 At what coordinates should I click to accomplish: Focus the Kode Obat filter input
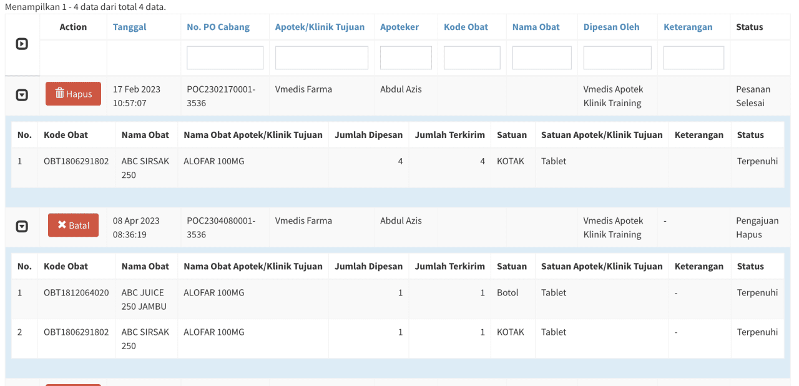(x=472, y=58)
